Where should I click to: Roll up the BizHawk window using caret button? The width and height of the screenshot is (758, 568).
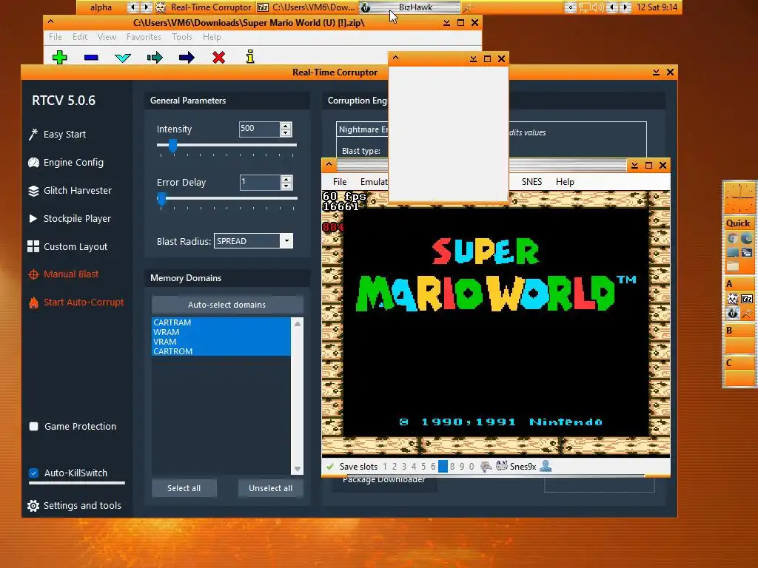pyautogui.click(x=329, y=165)
